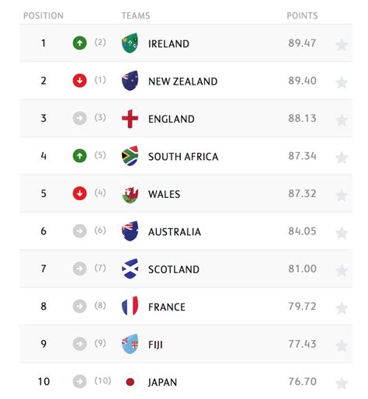The width and height of the screenshot is (368, 399).
Task: Click England's red cross flag icon
Action: 130,119
